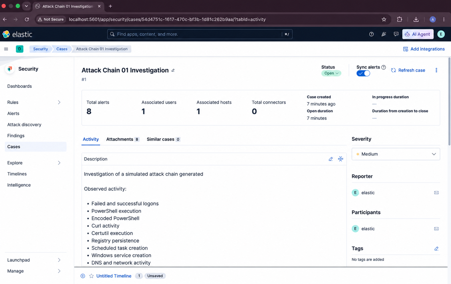This screenshot has height=284, width=451.
Task: Edit the case title pencil icon
Action: (x=173, y=71)
